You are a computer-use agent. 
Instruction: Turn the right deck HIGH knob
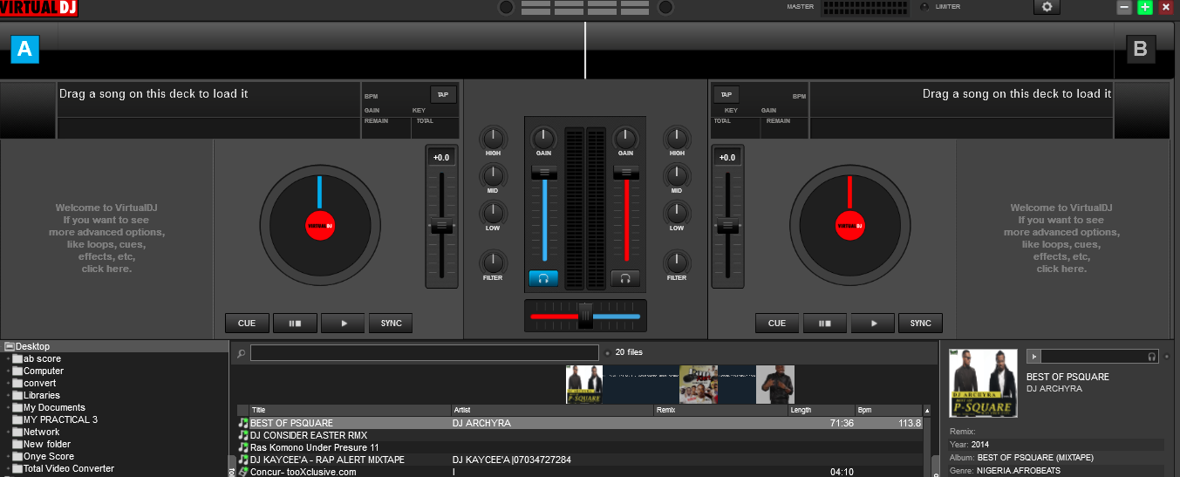click(x=677, y=137)
